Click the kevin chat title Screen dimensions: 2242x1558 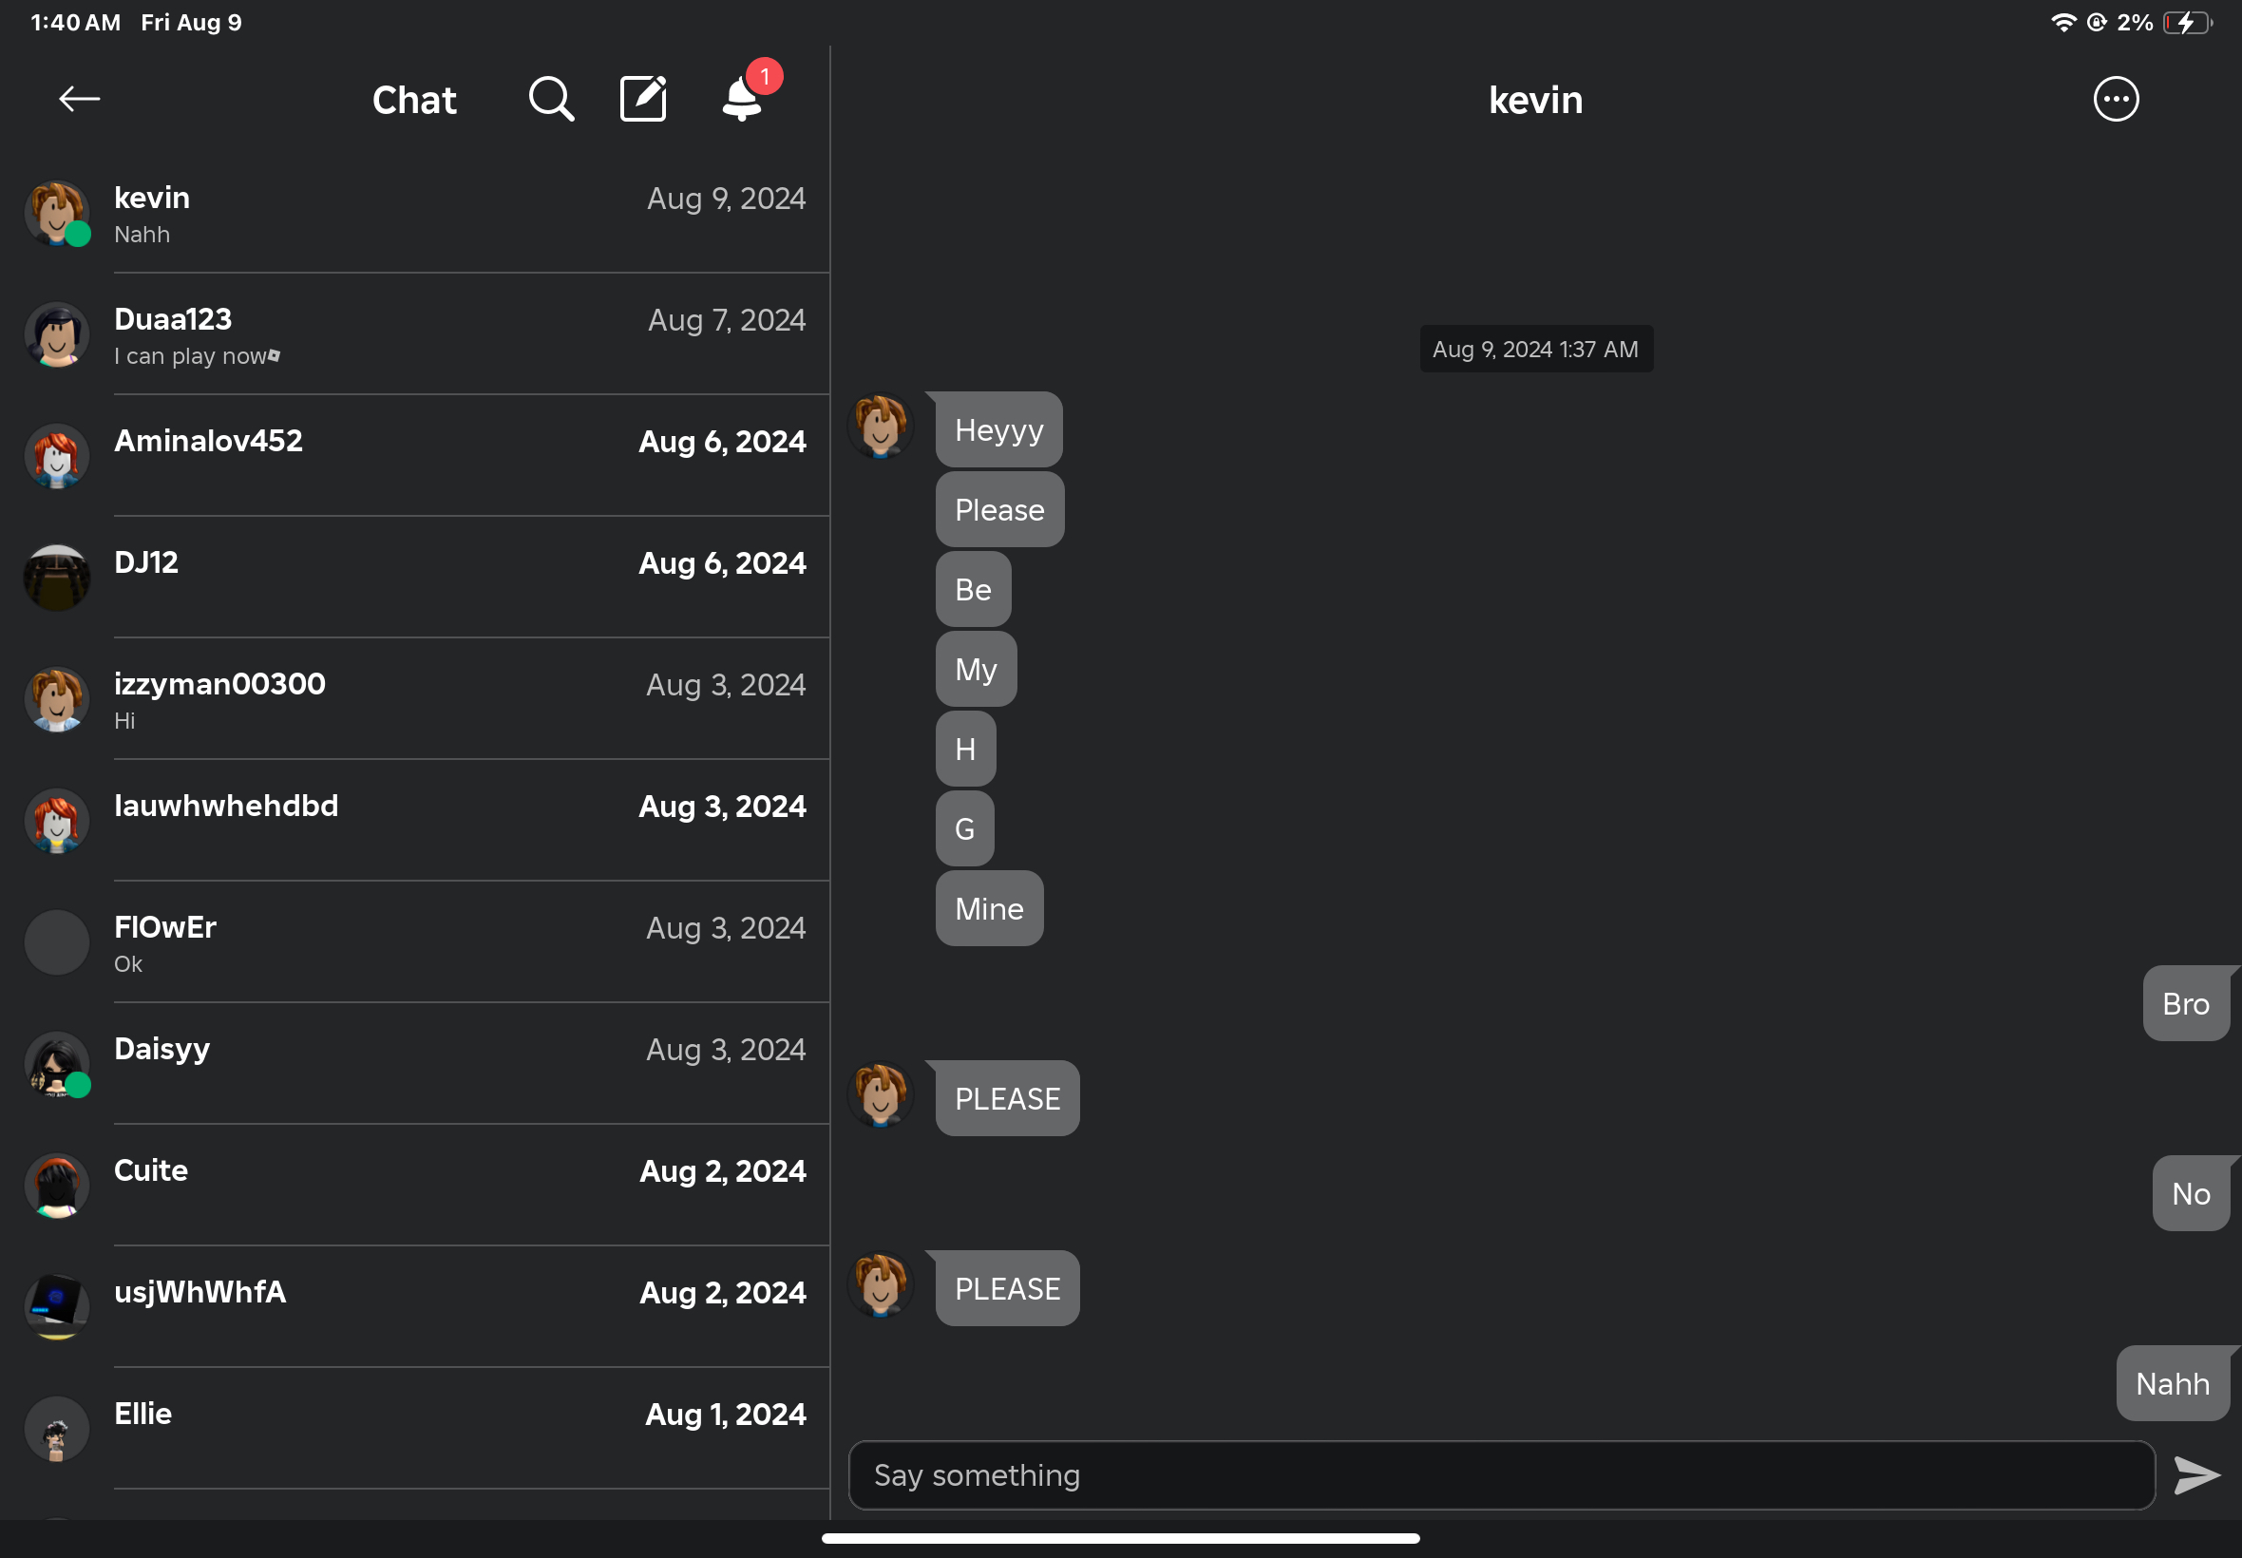[1534, 101]
